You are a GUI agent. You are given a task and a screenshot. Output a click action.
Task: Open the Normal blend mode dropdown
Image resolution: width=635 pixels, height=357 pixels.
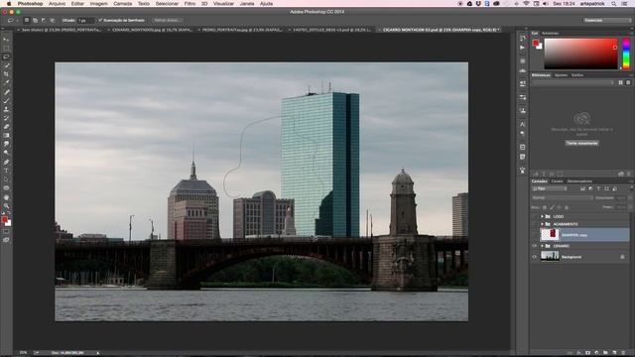tap(563, 198)
